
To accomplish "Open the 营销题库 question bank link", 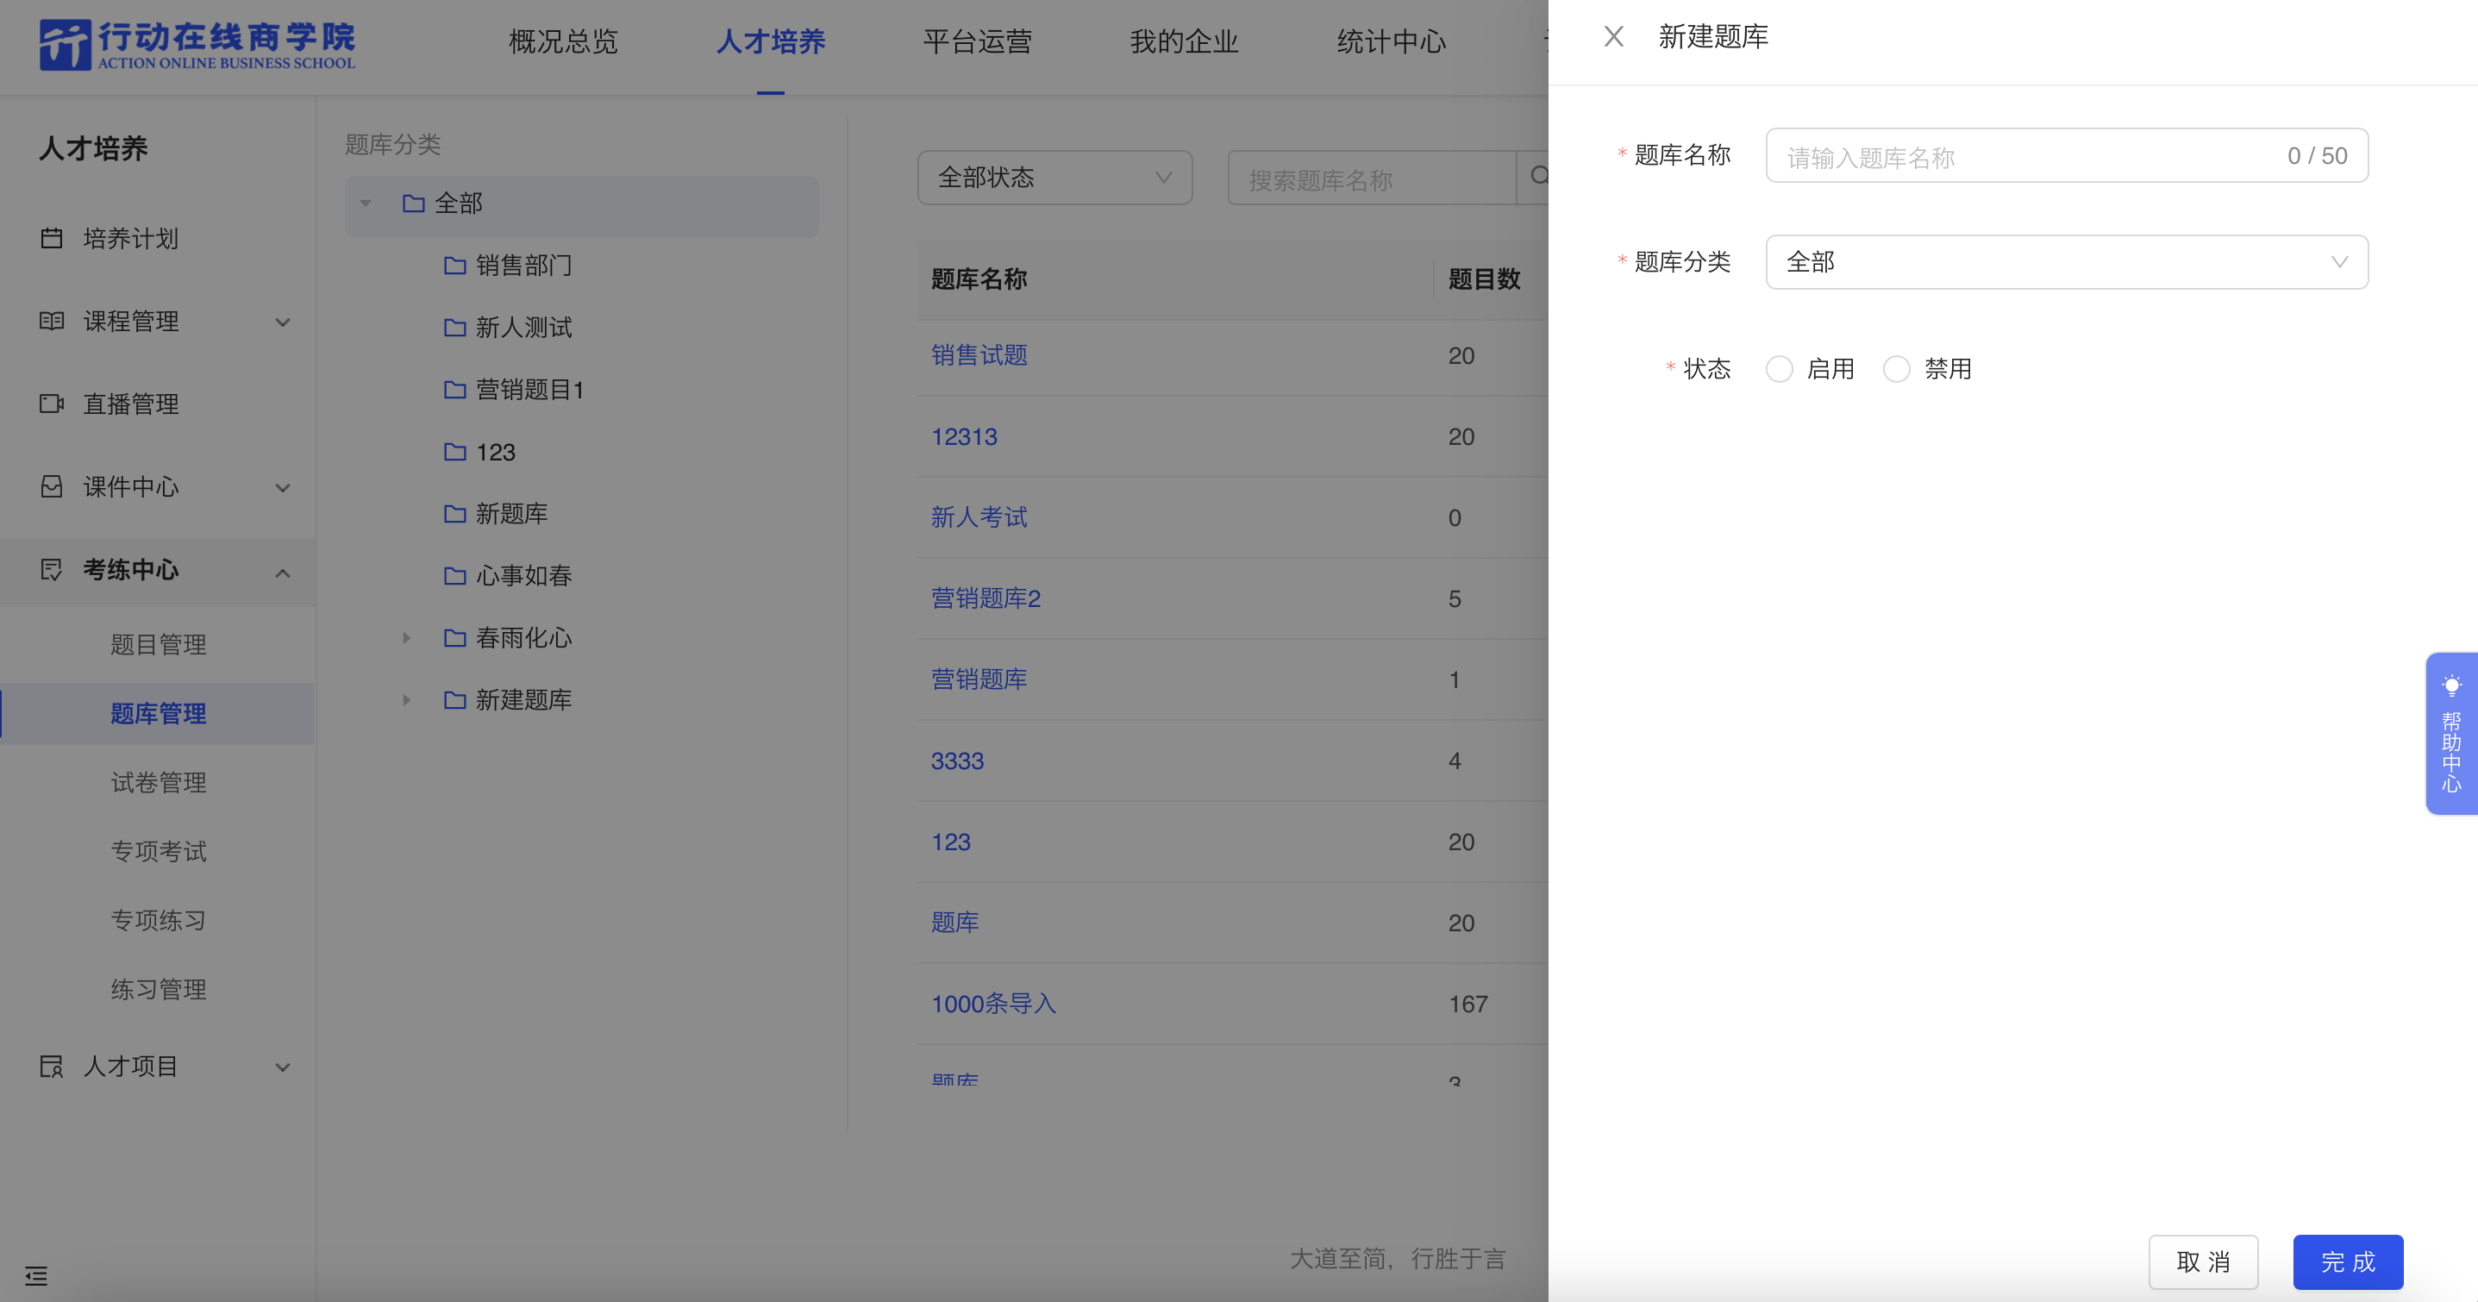I will click(x=979, y=679).
